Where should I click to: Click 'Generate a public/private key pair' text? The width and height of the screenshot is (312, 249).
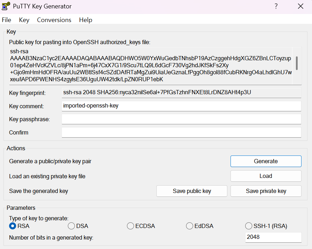click(50, 161)
